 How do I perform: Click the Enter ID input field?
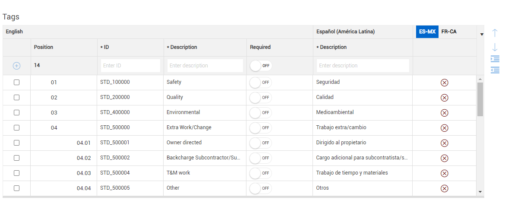click(x=130, y=66)
